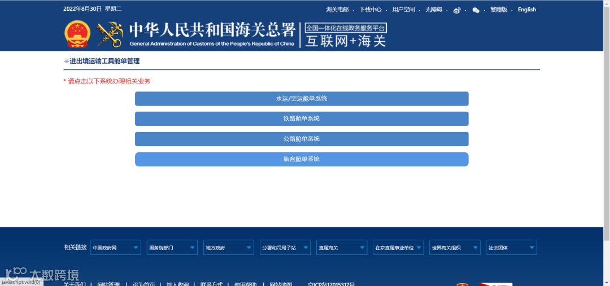Click the 相关链接 label in footer
The image size is (610, 286).
[76, 248]
